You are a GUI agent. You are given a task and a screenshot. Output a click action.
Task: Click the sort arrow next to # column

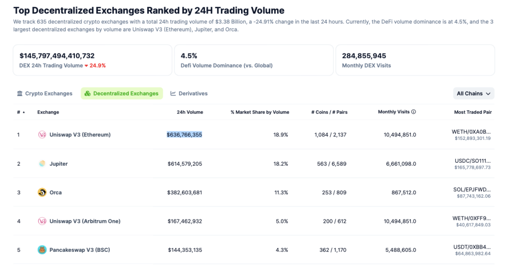[x=23, y=112]
